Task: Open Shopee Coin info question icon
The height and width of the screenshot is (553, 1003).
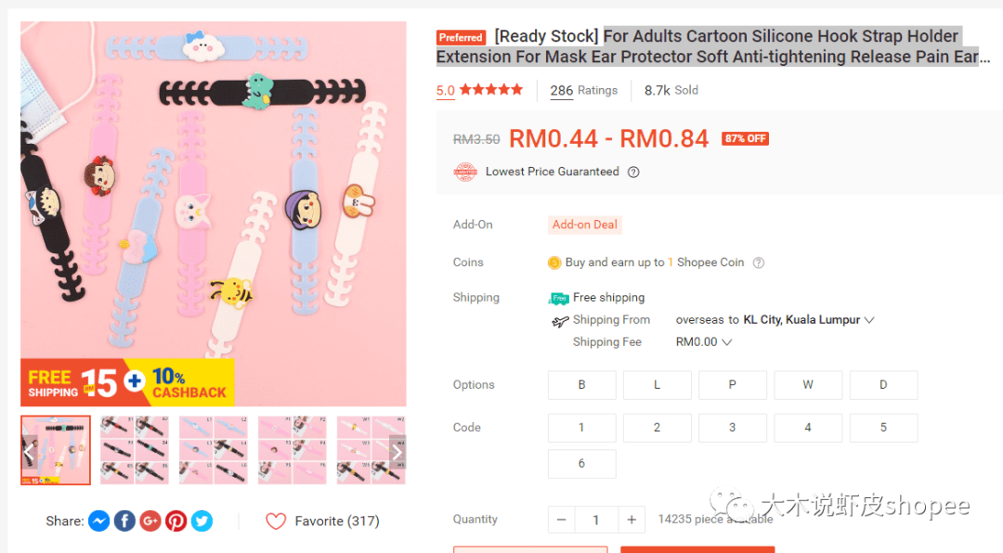Action: [x=759, y=263]
